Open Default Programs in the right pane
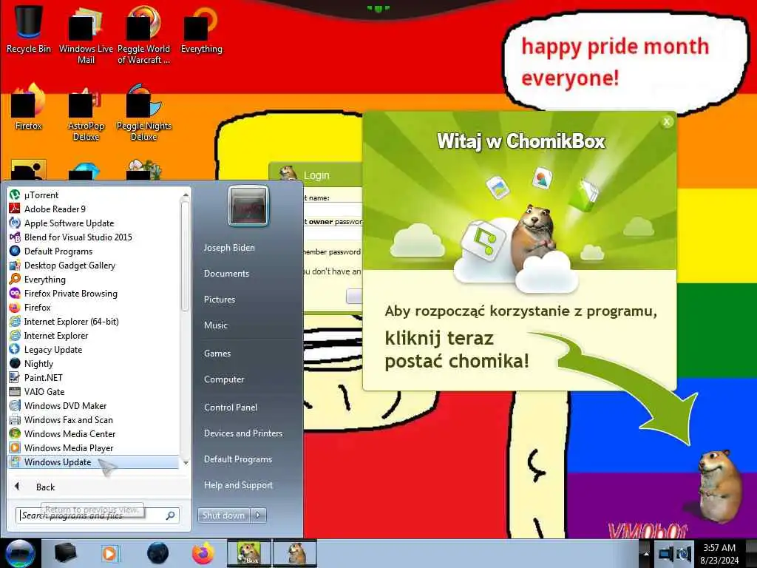 click(238, 459)
